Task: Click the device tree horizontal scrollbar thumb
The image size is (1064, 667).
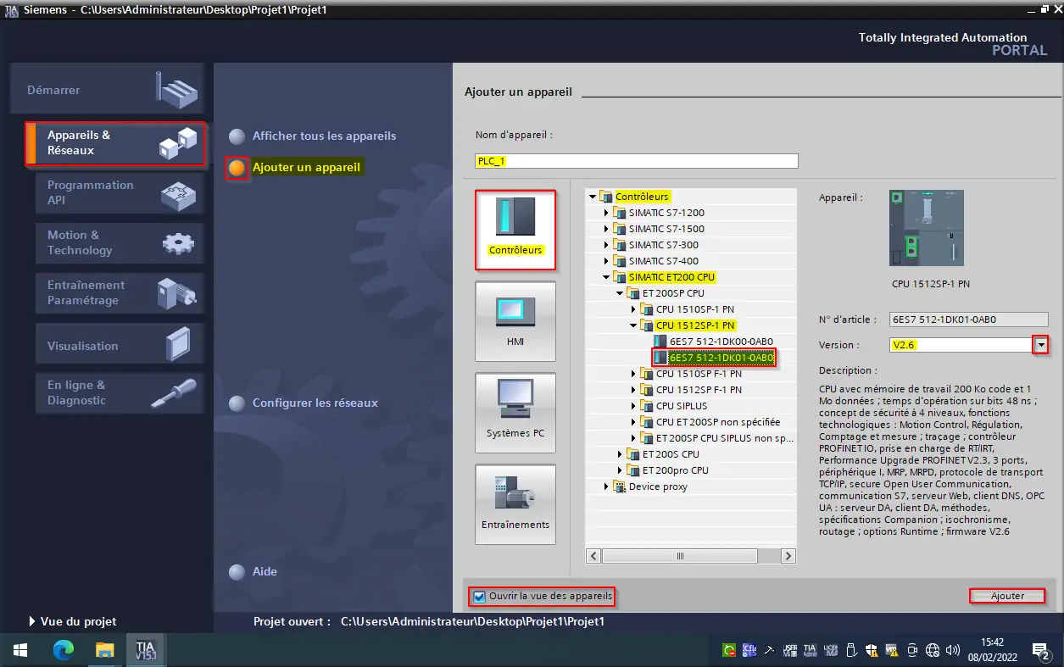Action: (x=680, y=556)
